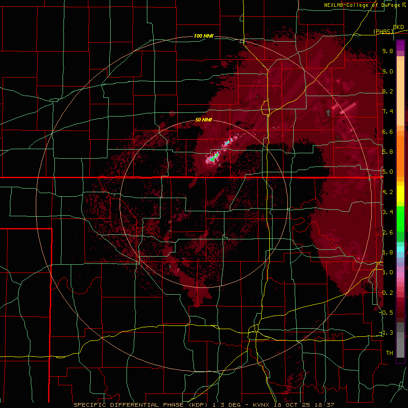
Task: Pick the cyan color bar segment
Action: [x=400, y=249]
